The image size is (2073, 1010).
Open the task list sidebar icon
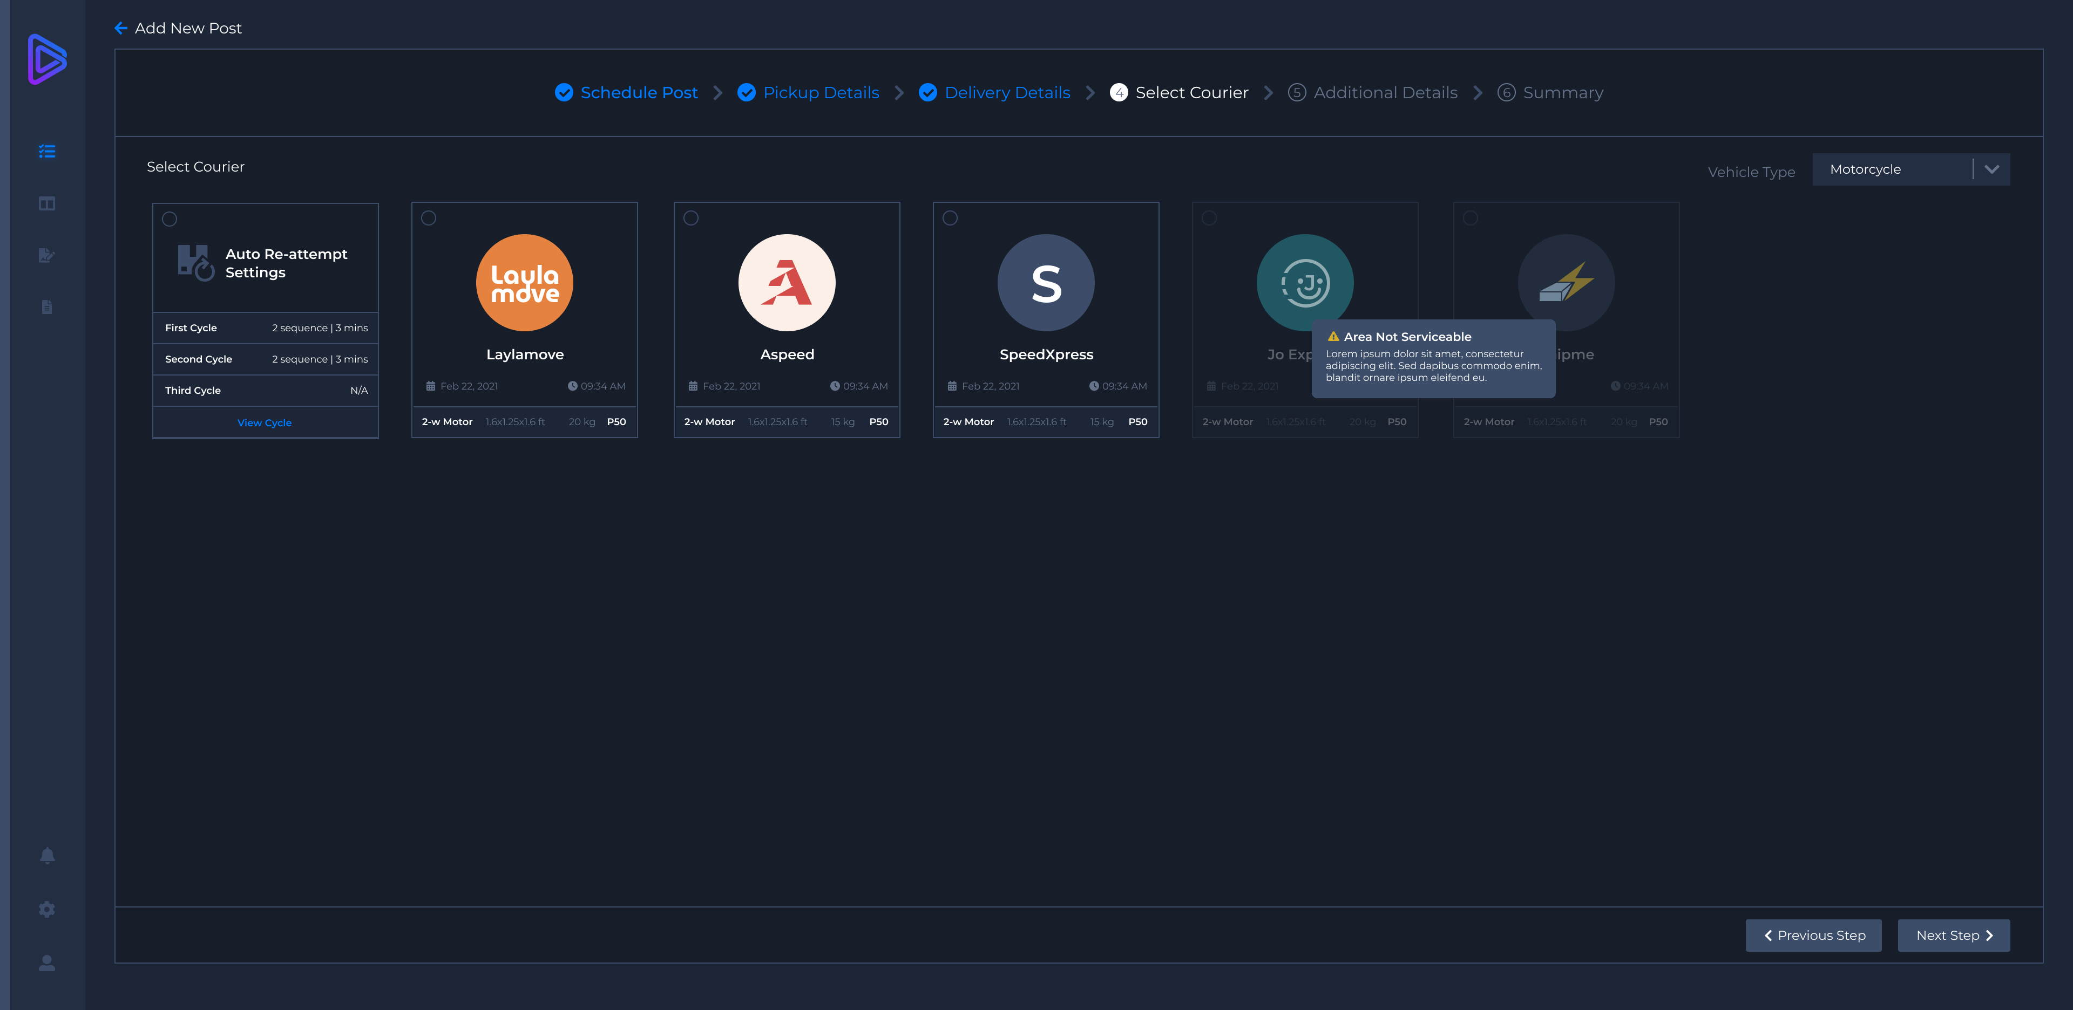click(x=48, y=151)
